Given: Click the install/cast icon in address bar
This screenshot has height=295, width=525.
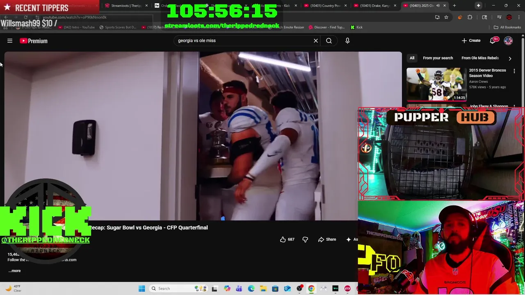Looking at the screenshot, I should pos(437,17).
